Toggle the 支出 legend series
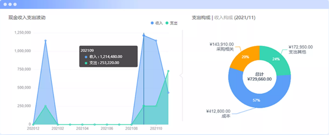This screenshot has width=329, height=135. tap(171, 23)
